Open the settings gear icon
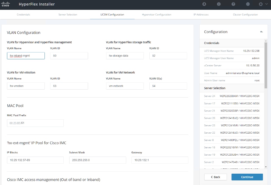 click(261, 4)
